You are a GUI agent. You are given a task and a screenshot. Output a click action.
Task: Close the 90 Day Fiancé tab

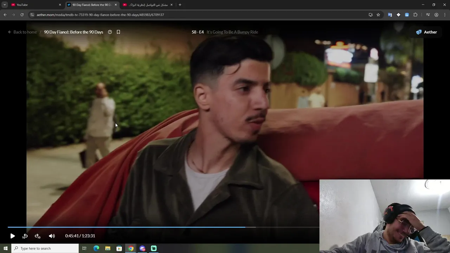click(x=116, y=5)
